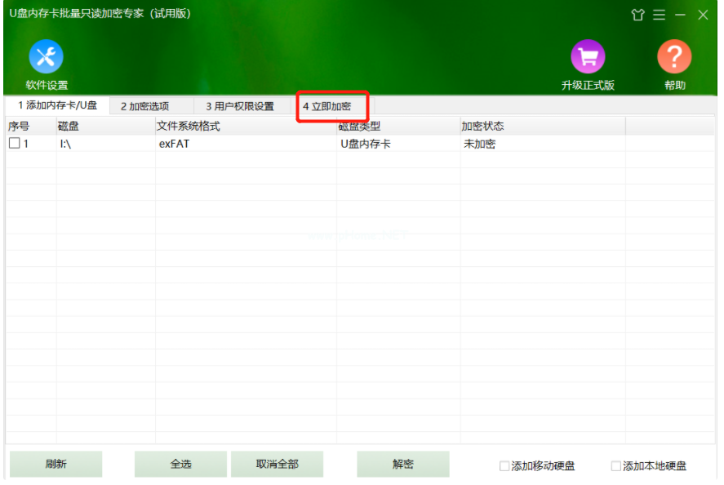Open the 软件设置 wrench icon
724x485 pixels.
46,57
